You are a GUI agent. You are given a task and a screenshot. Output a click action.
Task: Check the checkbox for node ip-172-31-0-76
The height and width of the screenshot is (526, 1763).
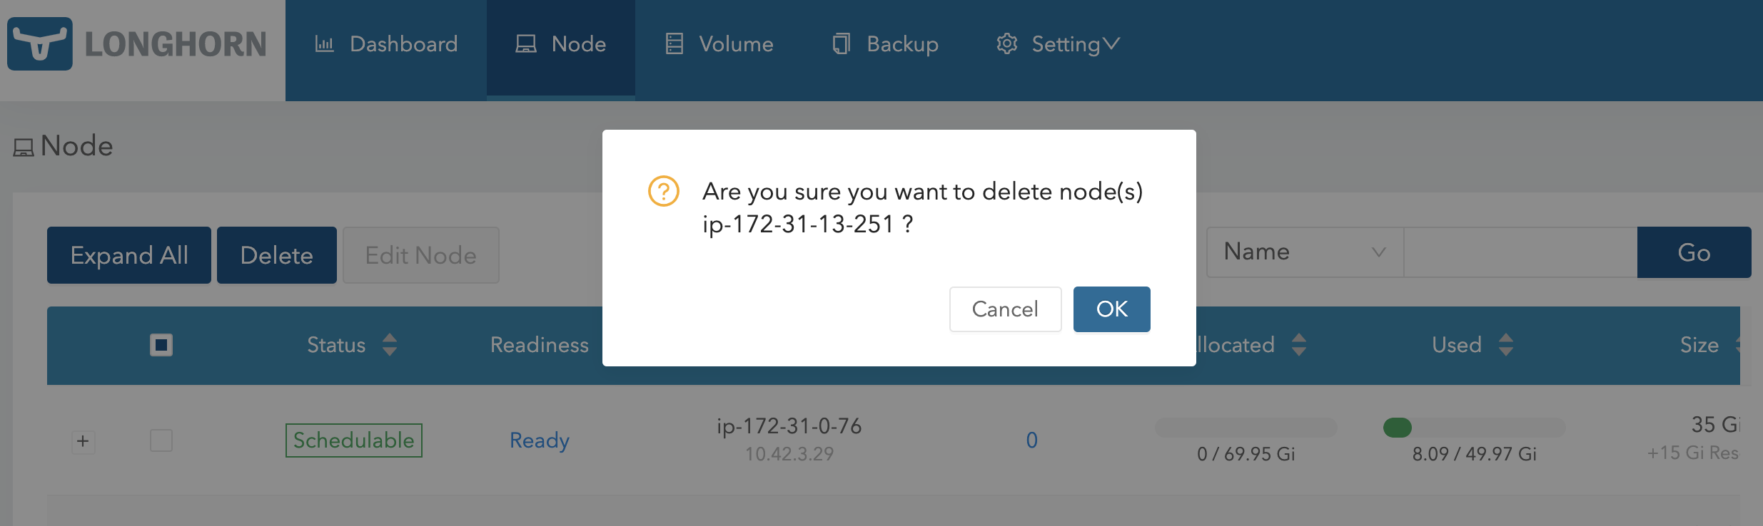(x=161, y=440)
